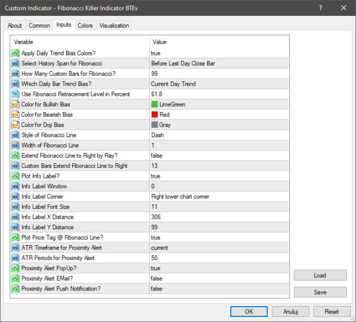This screenshot has height=322, width=356.
Task: Click the icon next to How Many Custom Bars
Action: pyautogui.click(x=15, y=74)
